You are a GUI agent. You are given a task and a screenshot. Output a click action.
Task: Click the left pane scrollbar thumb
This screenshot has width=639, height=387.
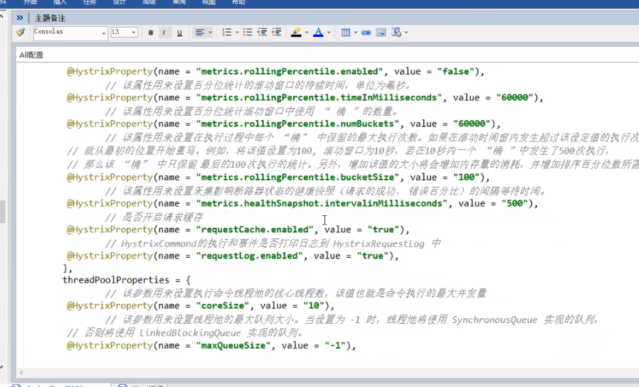(2, 212)
